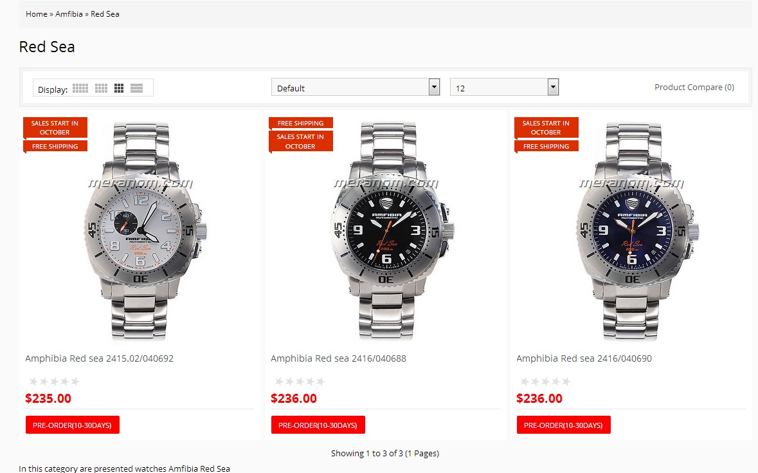Switch to list view display
Viewport: 758px width, 473px height.
tap(136, 88)
